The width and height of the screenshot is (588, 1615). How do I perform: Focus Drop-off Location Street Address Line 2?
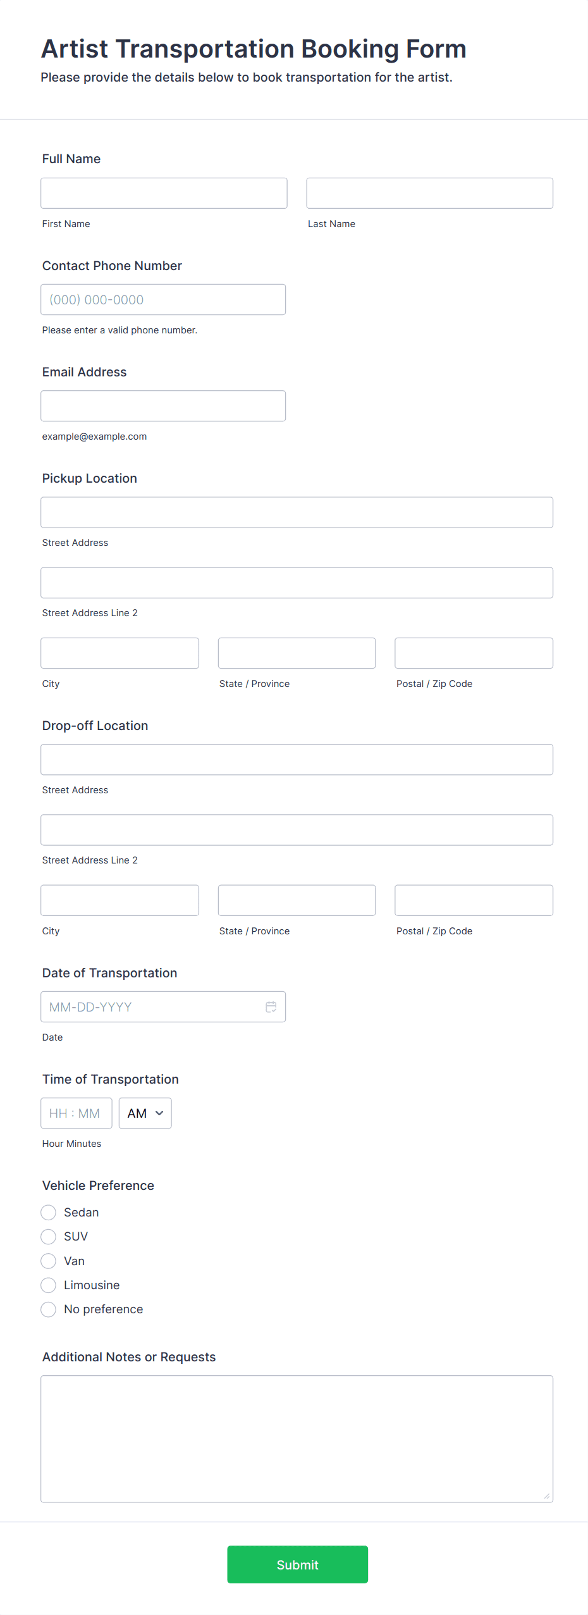pos(297,829)
